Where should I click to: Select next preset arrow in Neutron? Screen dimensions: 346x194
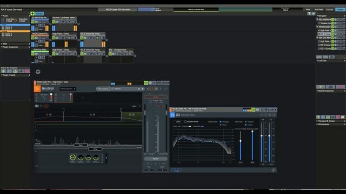(x=143, y=89)
